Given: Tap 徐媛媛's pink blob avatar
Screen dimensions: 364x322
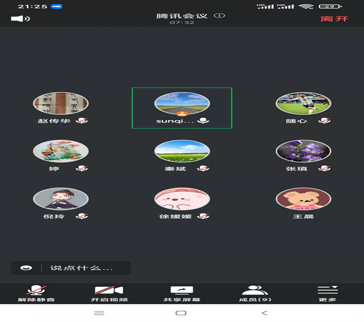Looking at the screenshot, I should (x=182, y=199).
